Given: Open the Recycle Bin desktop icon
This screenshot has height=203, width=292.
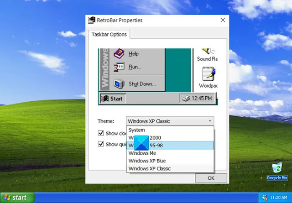Looking at the screenshot, I should (277, 171).
